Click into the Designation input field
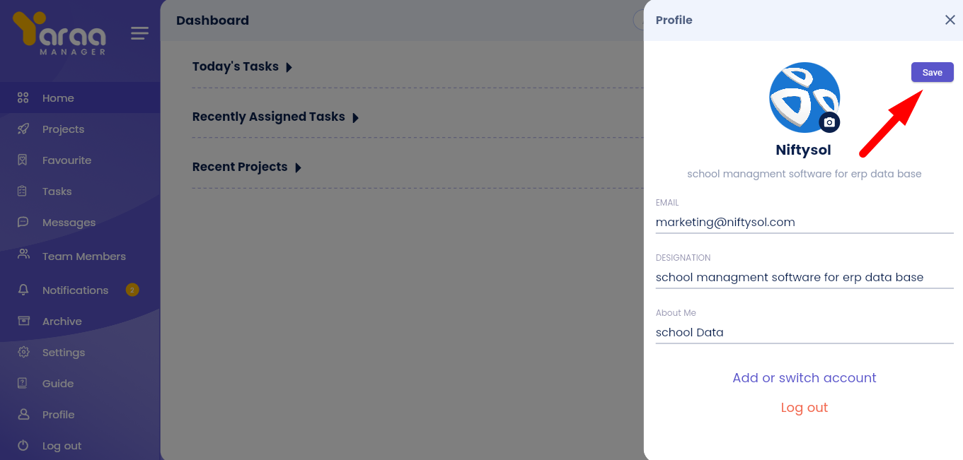This screenshot has width=963, height=460. tap(805, 278)
